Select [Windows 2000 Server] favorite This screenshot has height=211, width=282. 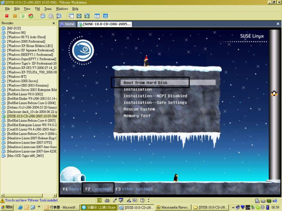pyautogui.click(x=23, y=81)
